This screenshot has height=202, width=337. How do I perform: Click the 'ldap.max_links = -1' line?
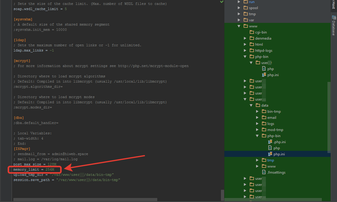point(34,50)
